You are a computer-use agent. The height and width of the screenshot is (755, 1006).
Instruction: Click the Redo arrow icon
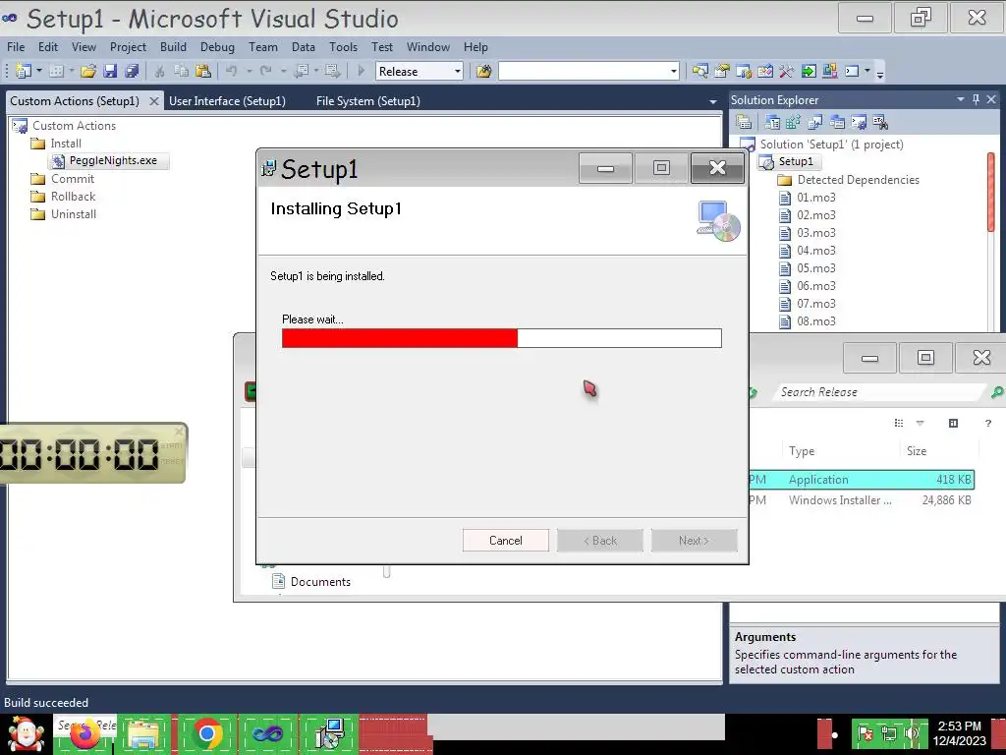(265, 71)
